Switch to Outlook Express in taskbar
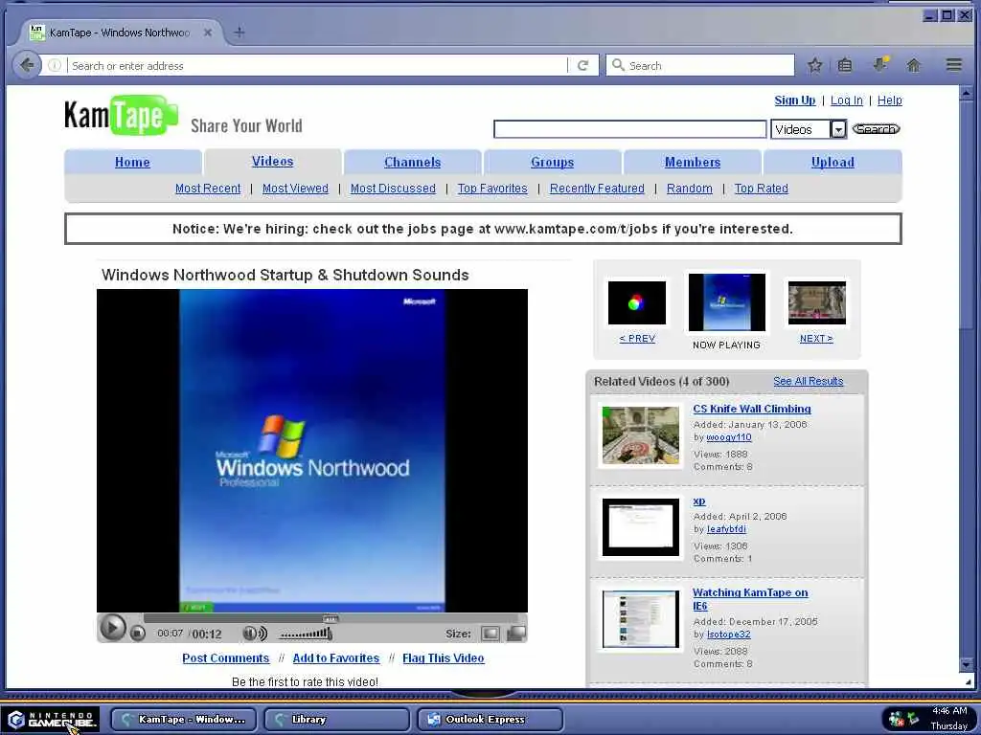Image resolution: width=981 pixels, height=735 pixels. click(490, 720)
